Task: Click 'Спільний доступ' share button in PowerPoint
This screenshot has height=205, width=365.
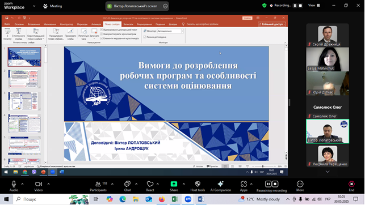Action: pos(272,24)
